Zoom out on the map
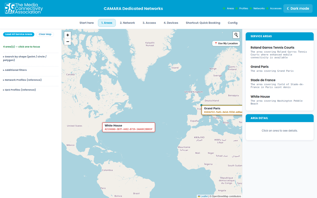Screen dimensions: 317x198 pyautogui.click(x=67, y=41)
